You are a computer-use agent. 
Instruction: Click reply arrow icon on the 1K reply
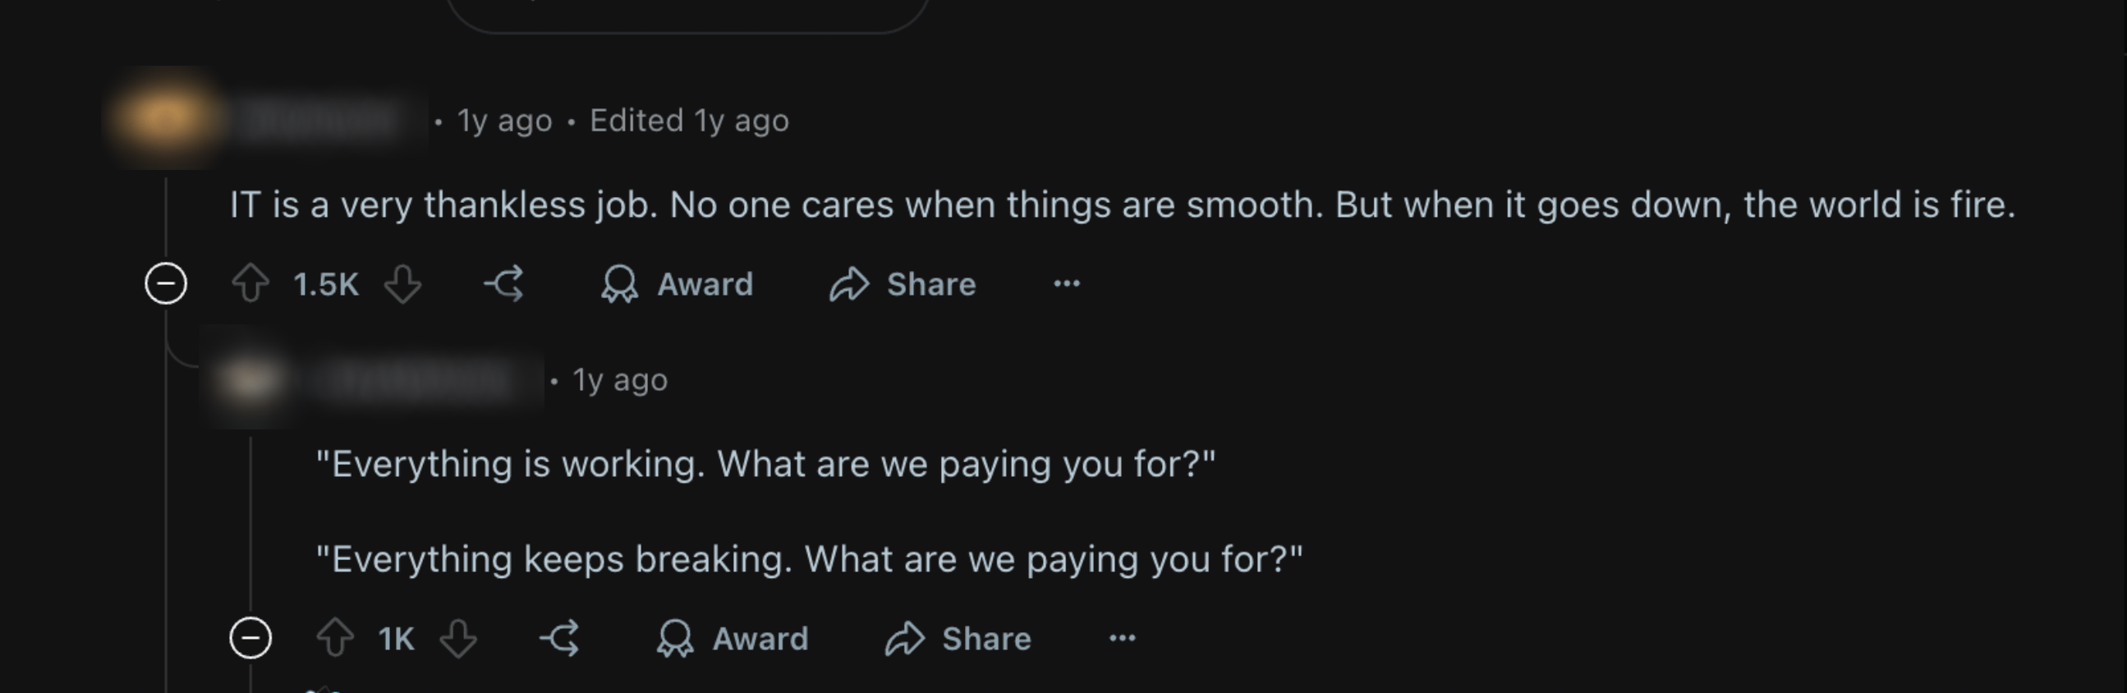560,639
